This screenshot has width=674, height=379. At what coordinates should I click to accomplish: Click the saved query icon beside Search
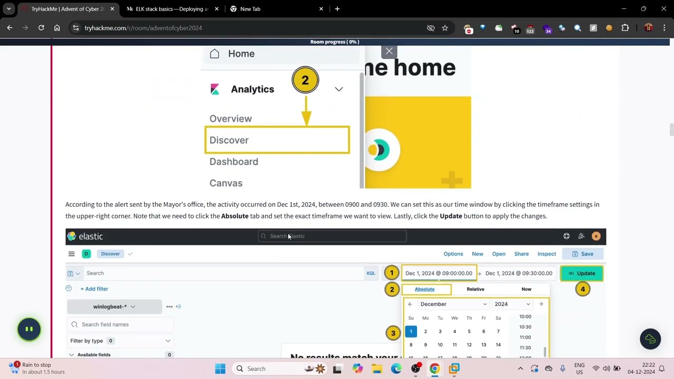pyautogui.click(x=73, y=273)
